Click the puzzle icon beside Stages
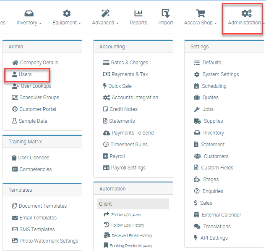Image resolution: width=266 pixels, height=251 pixels. tap(197, 180)
